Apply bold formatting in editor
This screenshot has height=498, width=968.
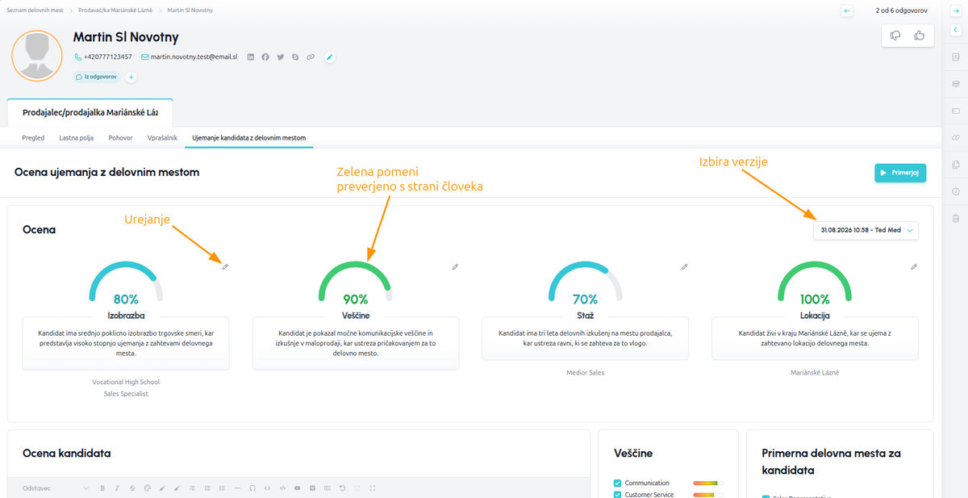tap(102, 488)
